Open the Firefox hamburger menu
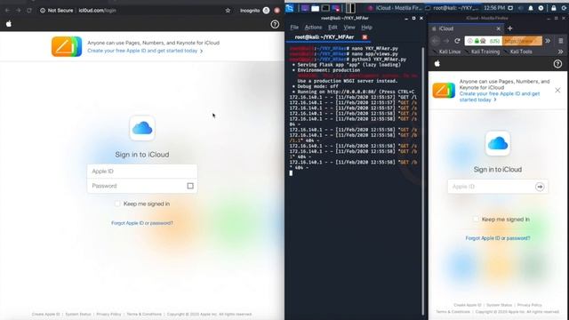569x320 pixels. pos(561,41)
